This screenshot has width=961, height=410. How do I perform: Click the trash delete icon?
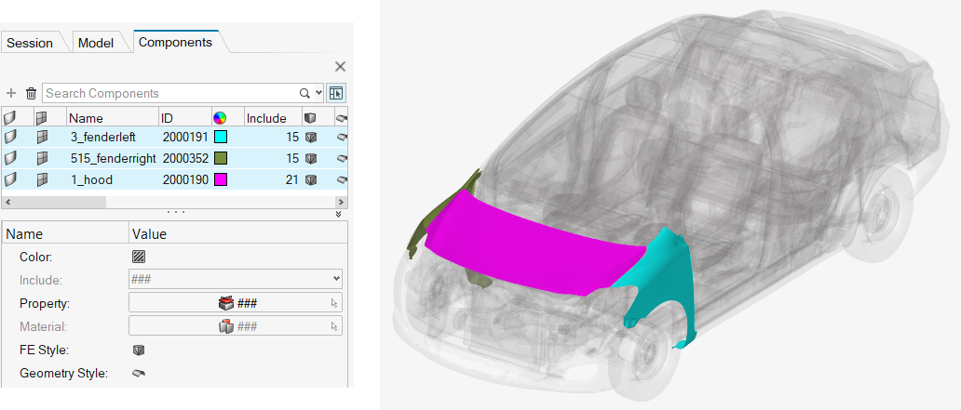pos(31,93)
